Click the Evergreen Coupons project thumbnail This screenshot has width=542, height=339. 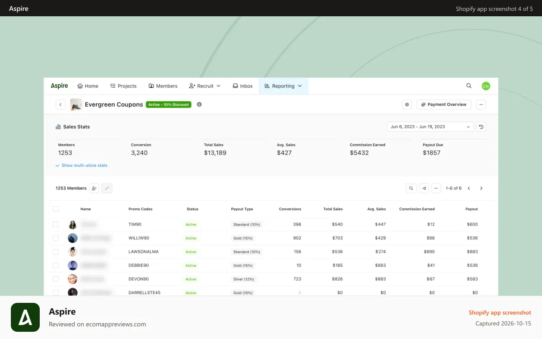pyautogui.click(x=76, y=104)
